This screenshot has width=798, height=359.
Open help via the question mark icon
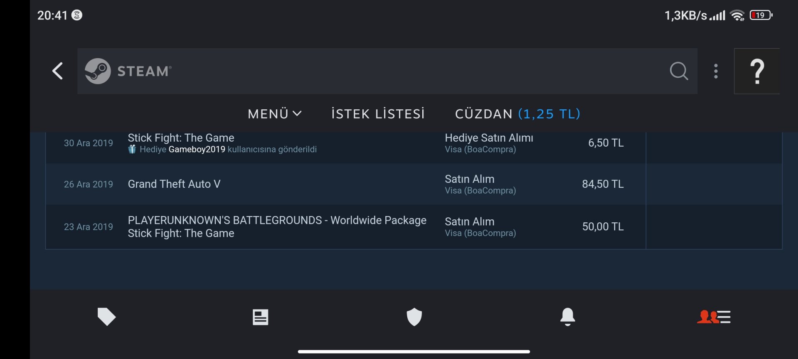757,71
